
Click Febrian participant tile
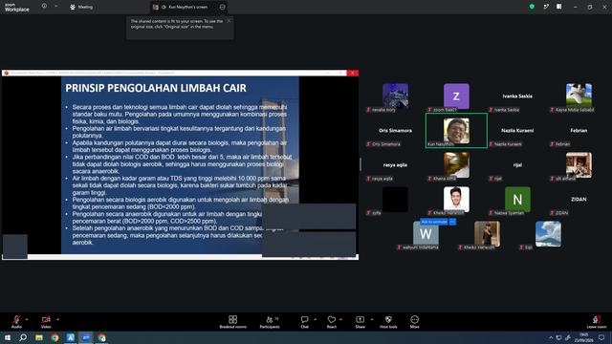coord(579,131)
